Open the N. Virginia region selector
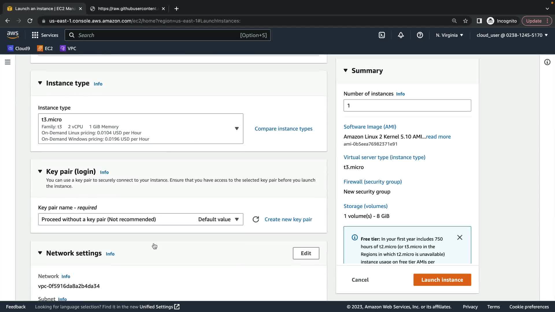The width and height of the screenshot is (555, 312). (449, 35)
